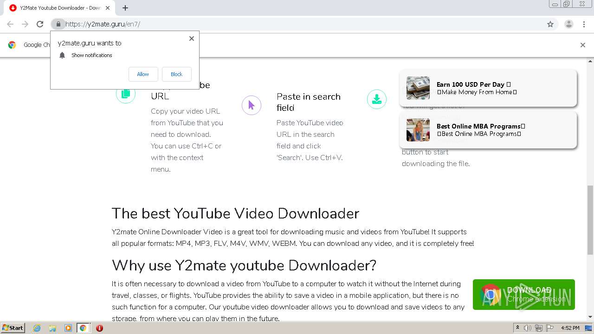The height and width of the screenshot is (334, 594).
Task: Show hidden system tray icons
Action: (x=517, y=328)
